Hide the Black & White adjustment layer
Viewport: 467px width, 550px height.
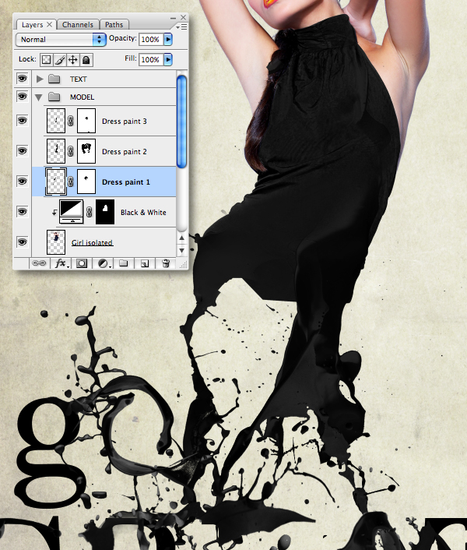click(22, 212)
